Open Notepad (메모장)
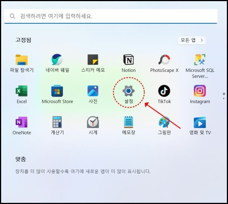This screenshot has height=204, width=228. point(129,126)
